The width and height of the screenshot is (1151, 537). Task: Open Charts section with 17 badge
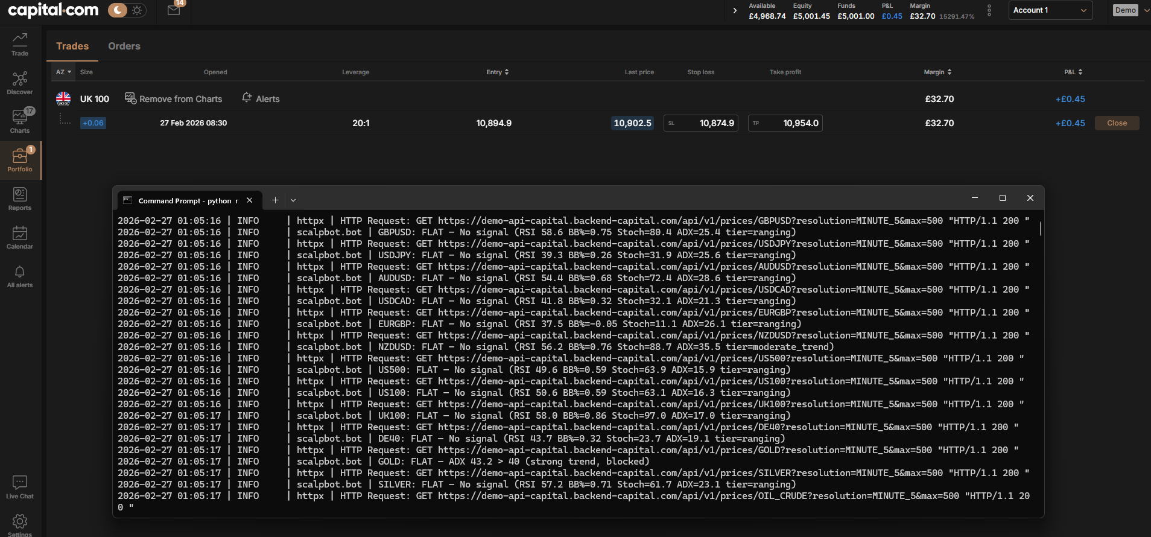(x=20, y=121)
